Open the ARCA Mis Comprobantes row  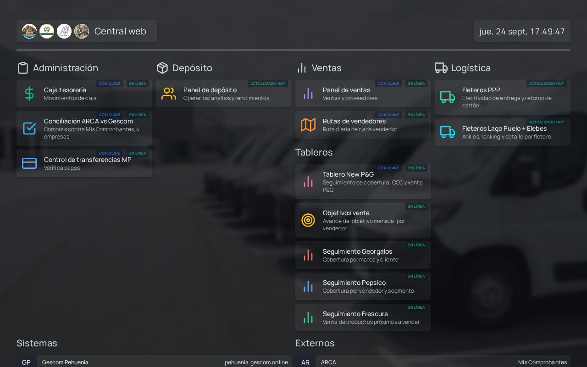433,361
